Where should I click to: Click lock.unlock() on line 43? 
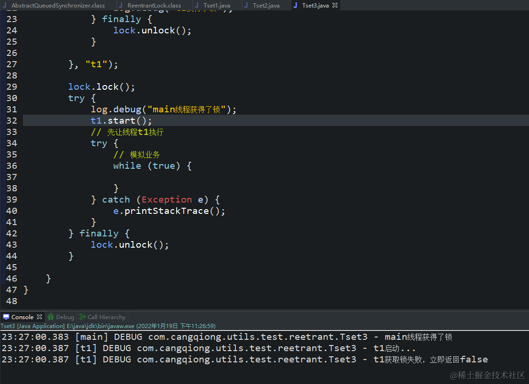[x=130, y=244]
